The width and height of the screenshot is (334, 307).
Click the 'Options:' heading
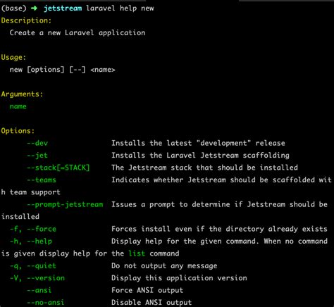pyautogui.click(x=18, y=131)
